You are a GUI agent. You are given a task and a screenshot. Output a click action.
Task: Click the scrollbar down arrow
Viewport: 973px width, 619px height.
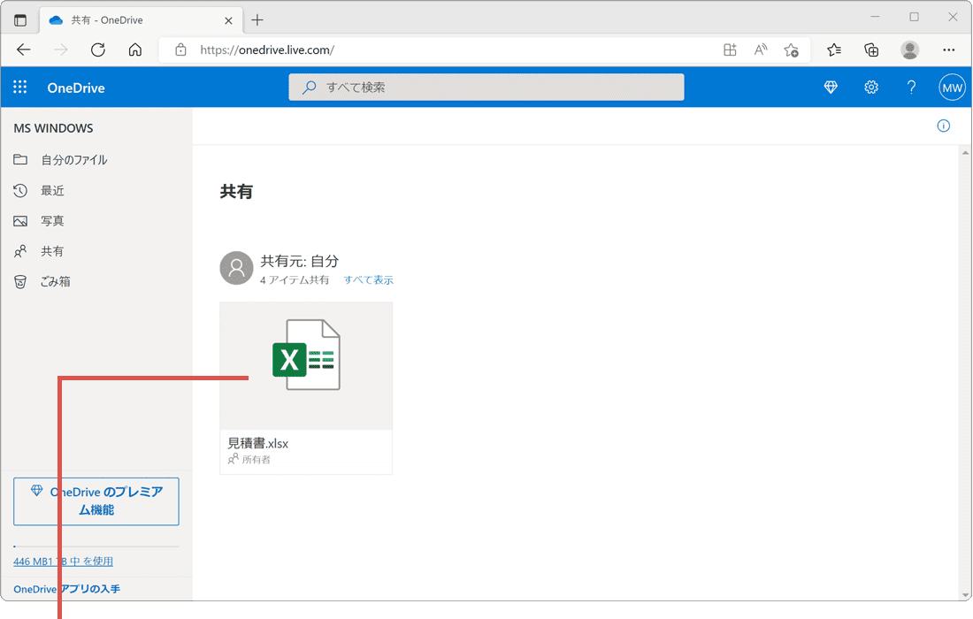pyautogui.click(x=965, y=595)
